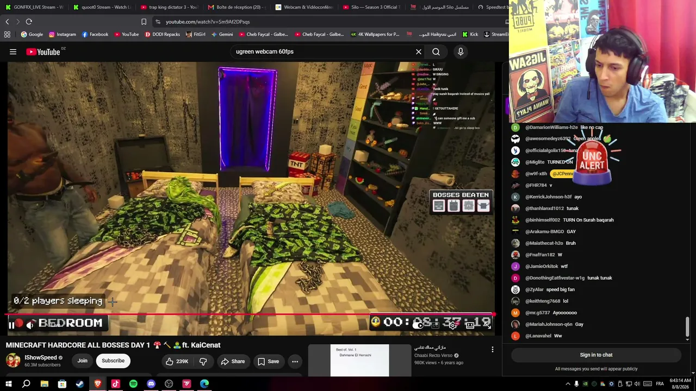Image resolution: width=696 pixels, height=391 pixels.
Task: Open the Speedtest browser tab
Action: click(493, 7)
